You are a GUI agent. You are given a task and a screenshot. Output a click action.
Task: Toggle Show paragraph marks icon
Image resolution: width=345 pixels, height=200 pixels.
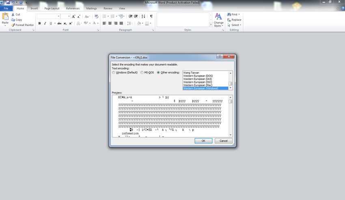pos(151,16)
